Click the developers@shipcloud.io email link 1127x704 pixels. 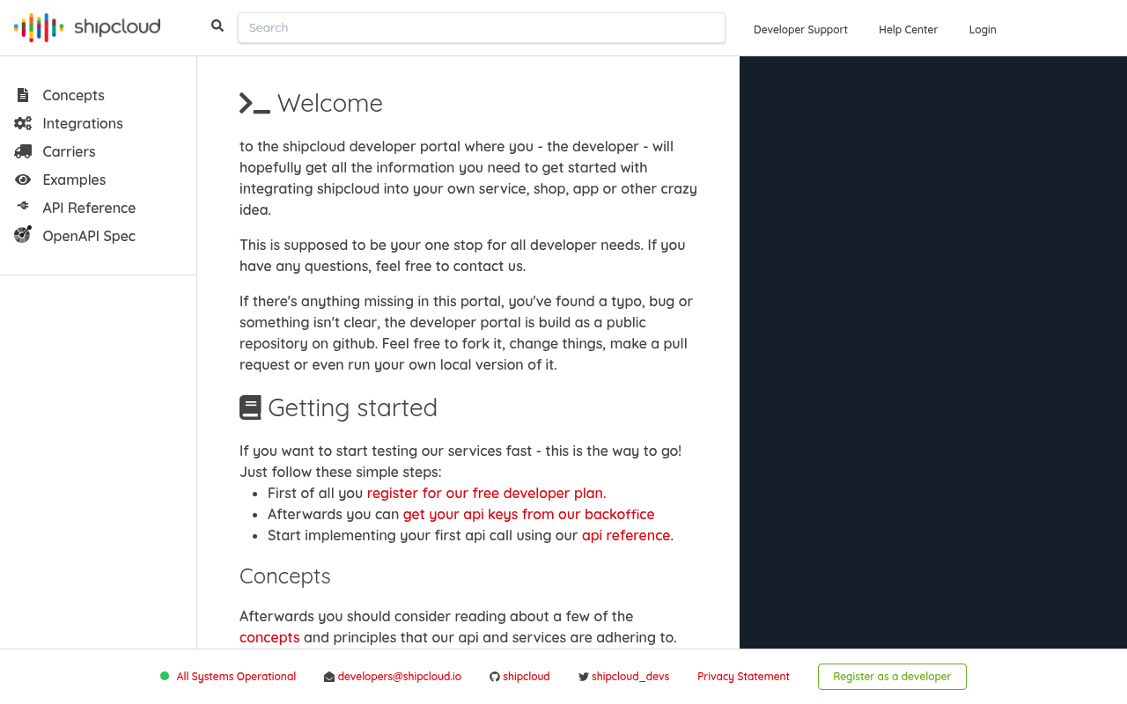pyautogui.click(x=400, y=677)
